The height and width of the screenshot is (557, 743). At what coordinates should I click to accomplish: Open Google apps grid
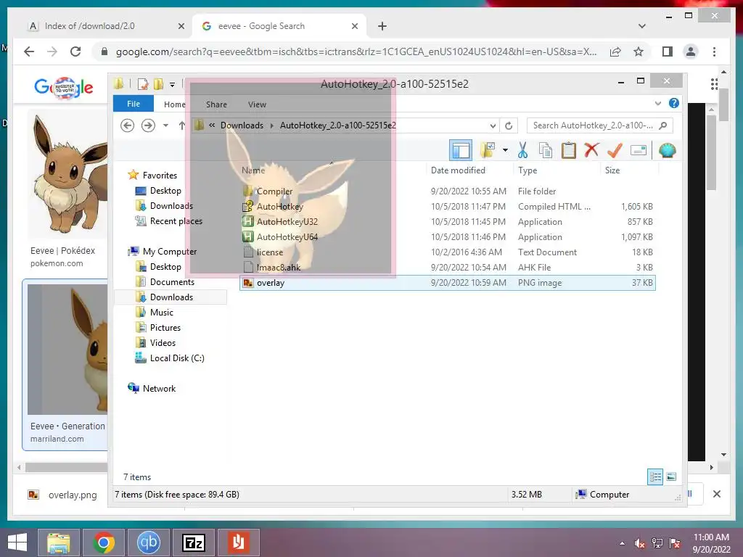[x=714, y=84]
